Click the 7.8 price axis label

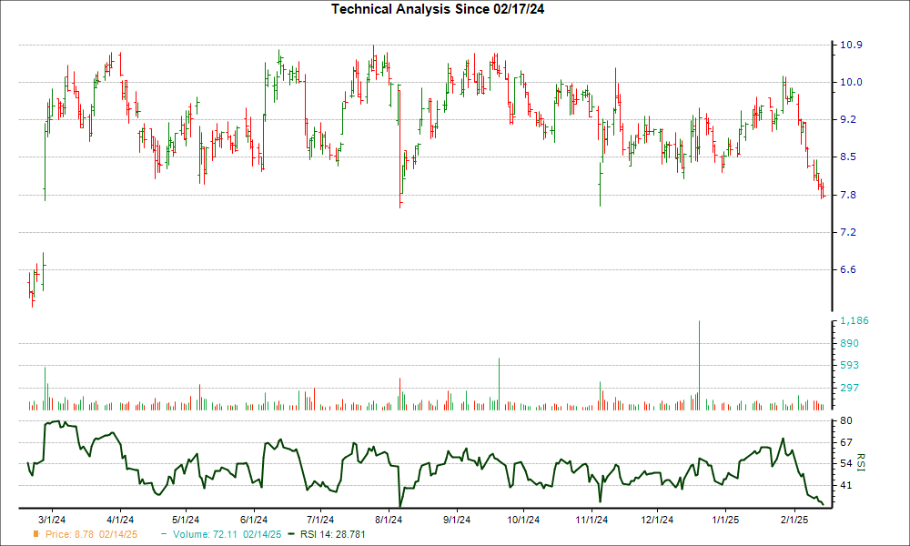[848, 195]
